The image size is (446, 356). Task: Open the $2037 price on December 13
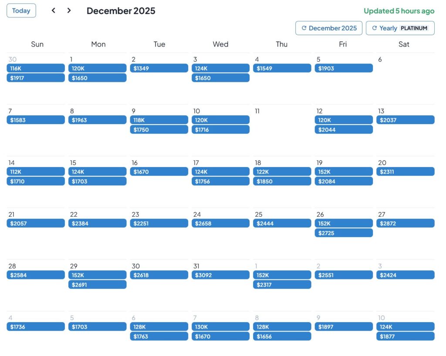405,120
